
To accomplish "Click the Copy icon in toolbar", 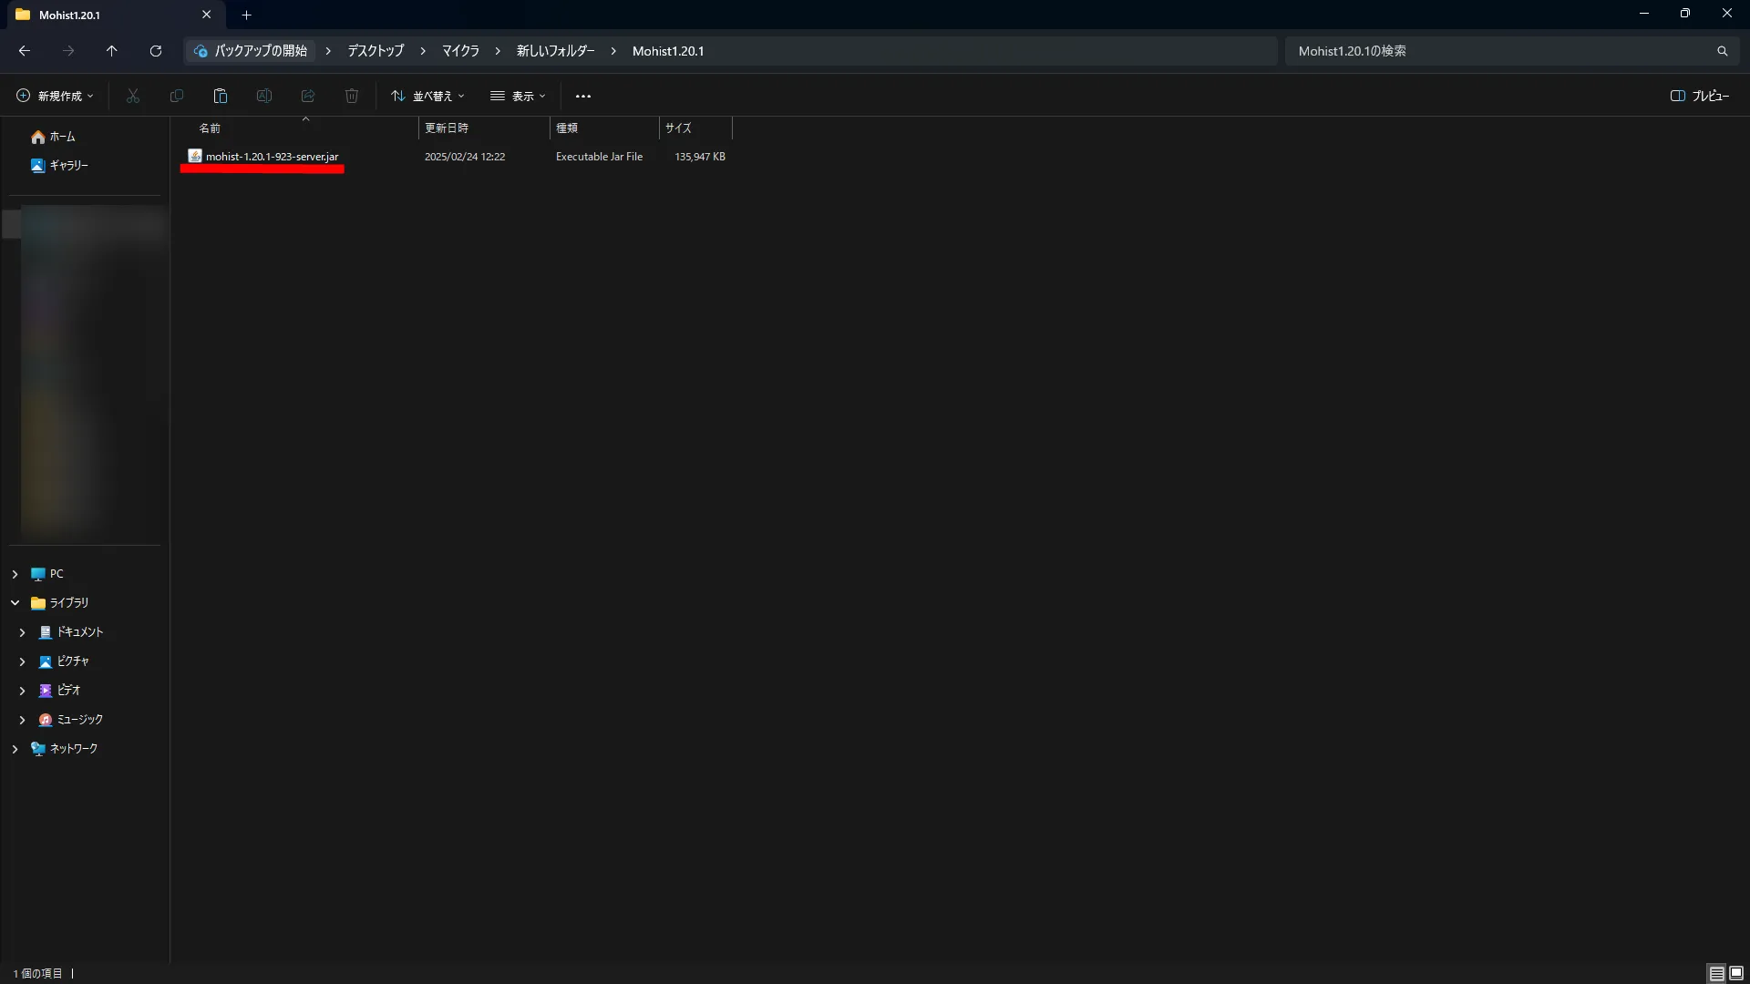I will click(177, 96).
